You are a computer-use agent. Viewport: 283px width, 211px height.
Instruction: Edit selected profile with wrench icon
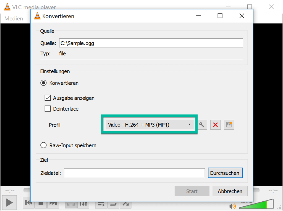tap(202, 125)
